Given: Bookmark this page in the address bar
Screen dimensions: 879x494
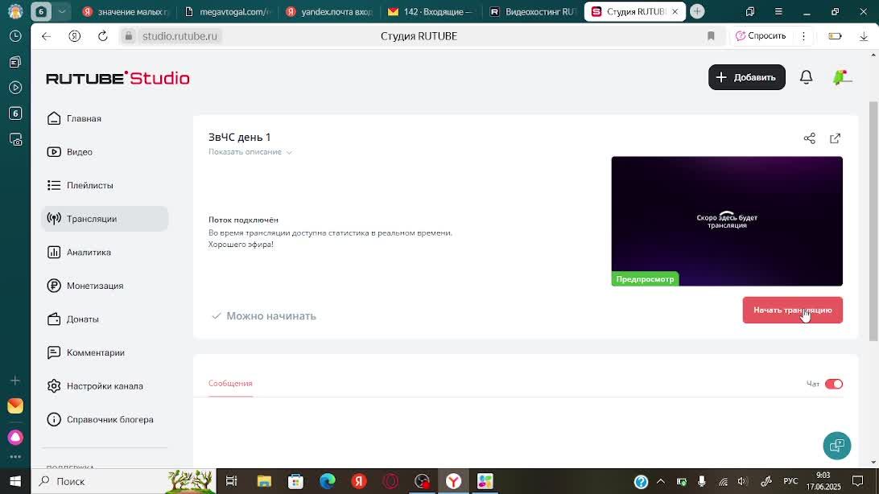Looking at the screenshot, I should pos(711,36).
